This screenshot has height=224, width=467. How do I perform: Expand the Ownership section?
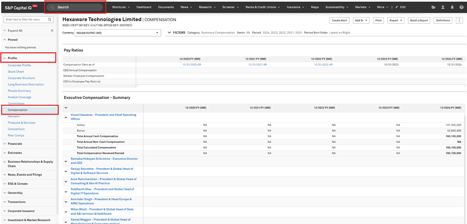click(5, 193)
